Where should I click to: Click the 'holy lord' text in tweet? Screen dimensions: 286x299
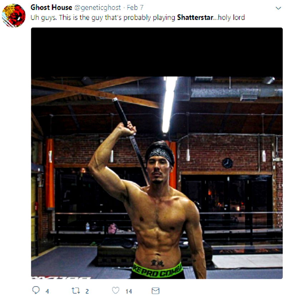231,18
